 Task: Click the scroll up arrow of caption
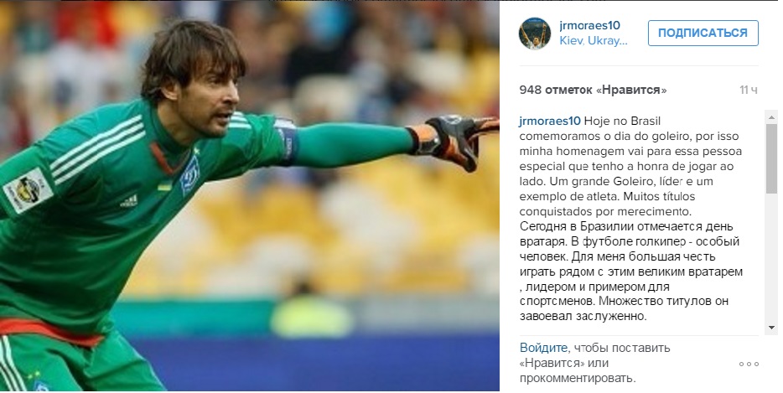pos(771,118)
